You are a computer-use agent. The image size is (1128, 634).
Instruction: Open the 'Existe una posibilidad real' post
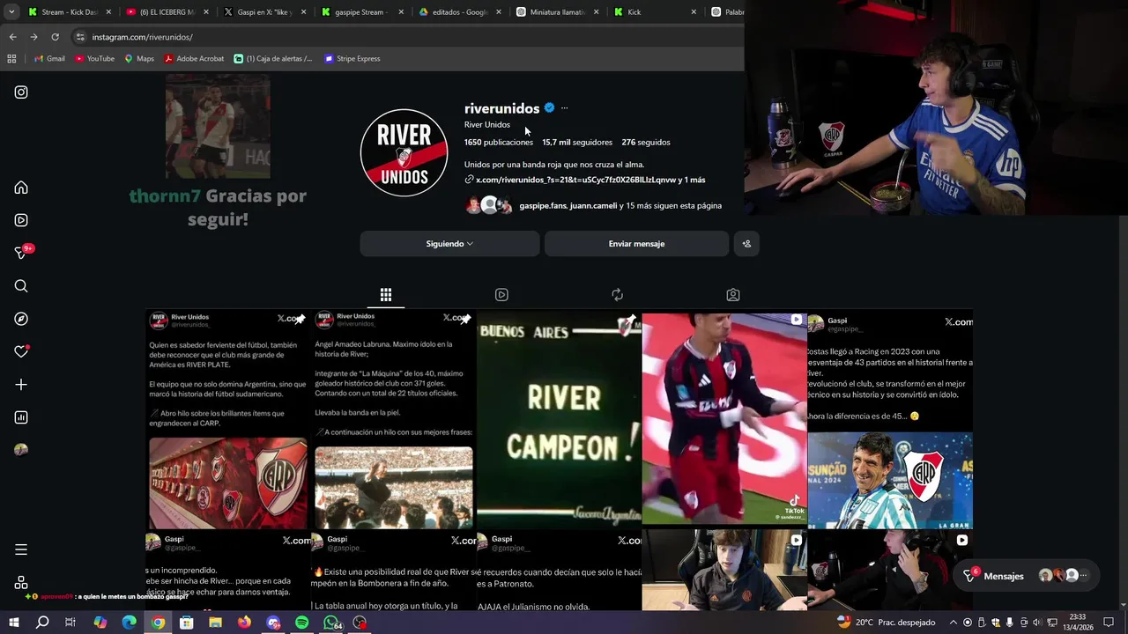(393, 571)
